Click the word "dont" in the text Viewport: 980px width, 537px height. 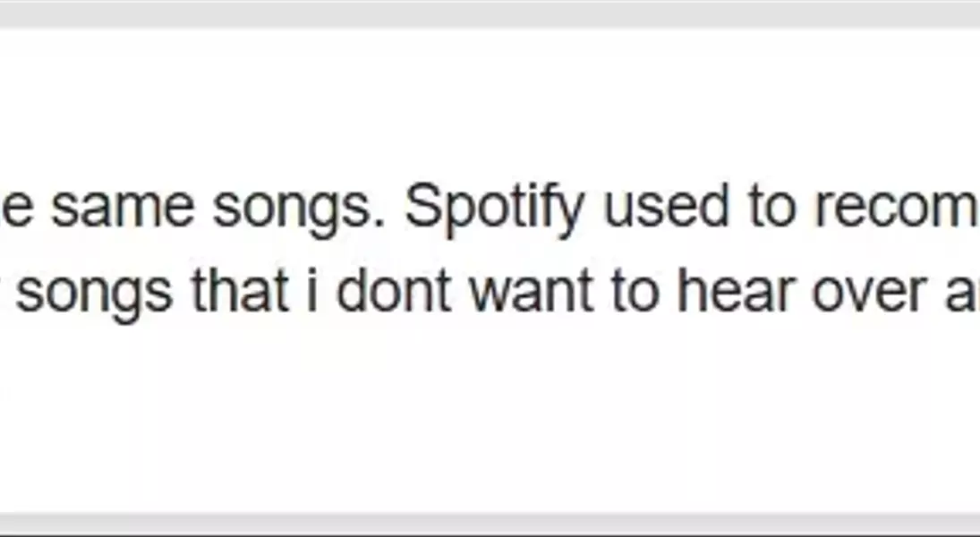pyautogui.click(x=394, y=290)
